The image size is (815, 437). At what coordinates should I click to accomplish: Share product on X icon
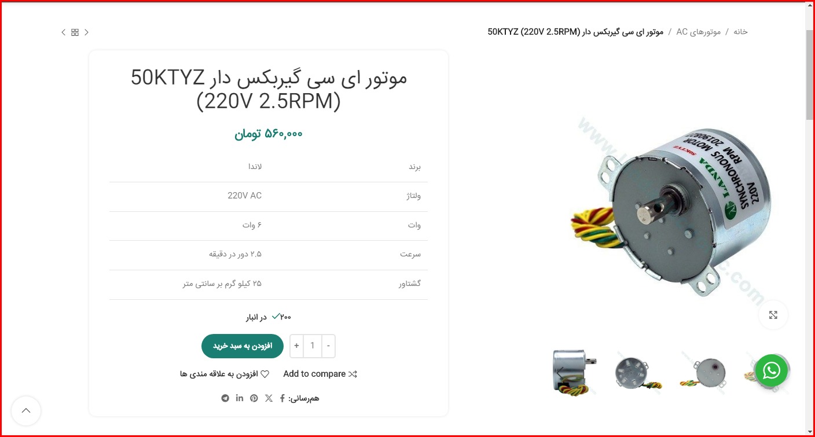point(269,398)
